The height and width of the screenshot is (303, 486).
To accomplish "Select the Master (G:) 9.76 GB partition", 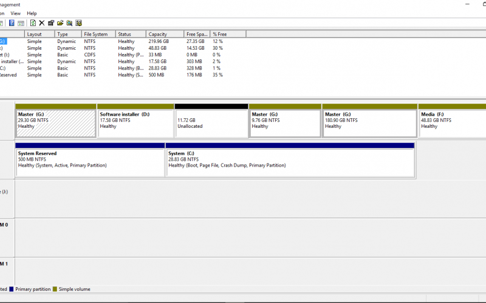I will pyautogui.click(x=285, y=123).
